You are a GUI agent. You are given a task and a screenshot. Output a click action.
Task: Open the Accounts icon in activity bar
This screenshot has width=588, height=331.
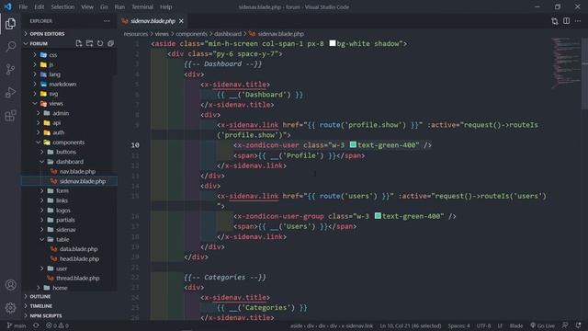point(10,285)
